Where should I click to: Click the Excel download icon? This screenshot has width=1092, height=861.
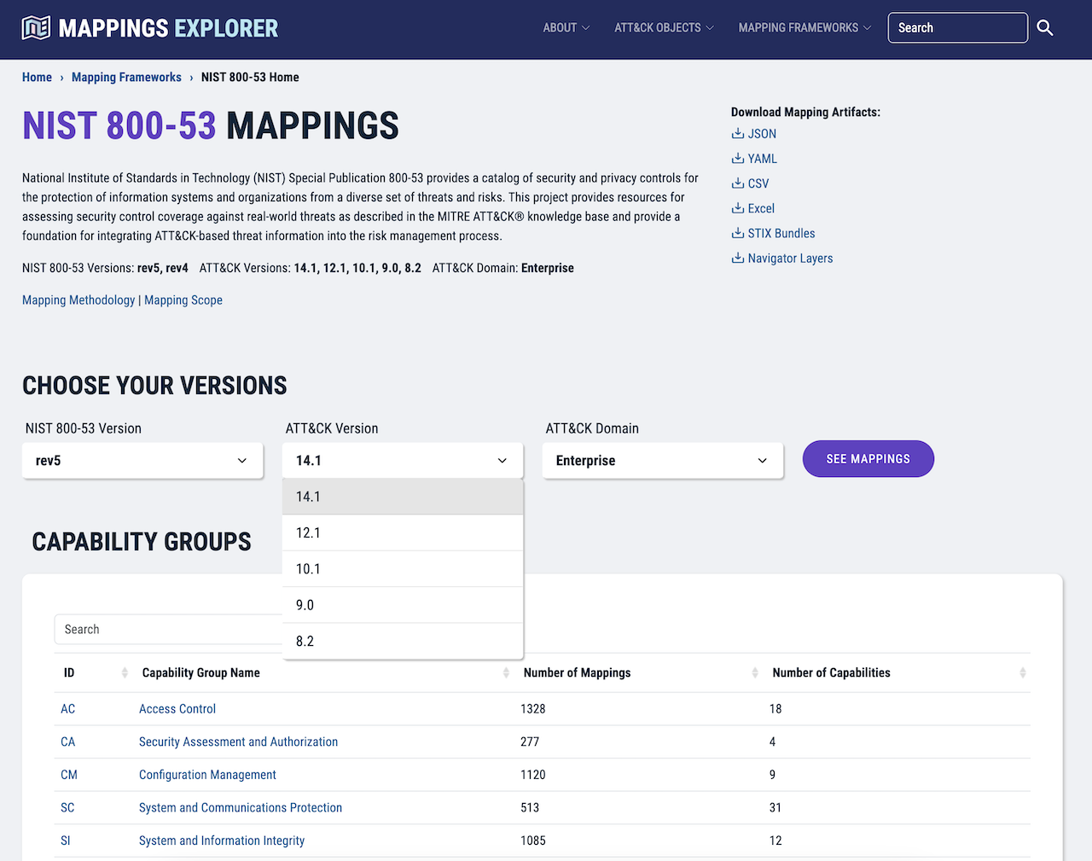click(x=738, y=207)
